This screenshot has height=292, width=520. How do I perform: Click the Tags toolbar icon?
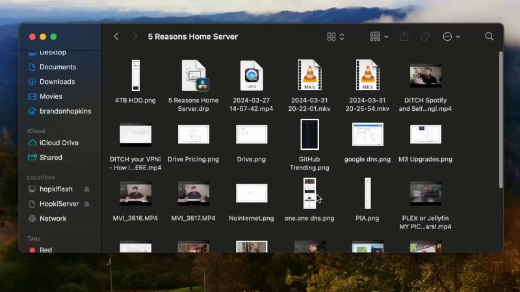(425, 36)
